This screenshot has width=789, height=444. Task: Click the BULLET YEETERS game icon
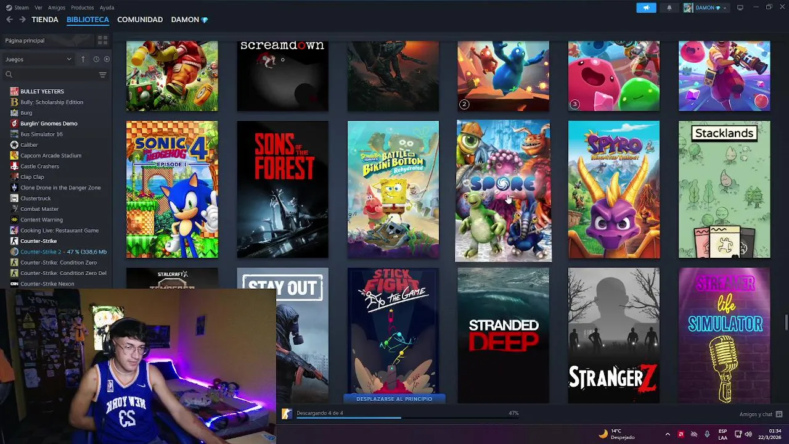pos(14,91)
